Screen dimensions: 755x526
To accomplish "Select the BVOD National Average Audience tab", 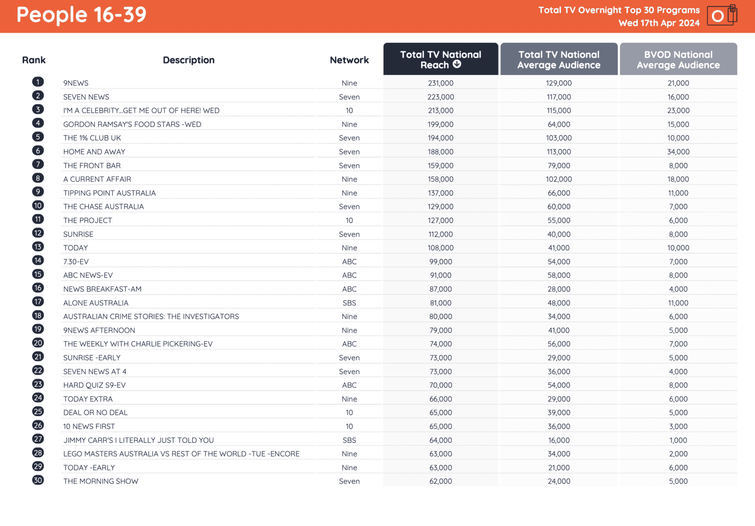I will coord(678,59).
